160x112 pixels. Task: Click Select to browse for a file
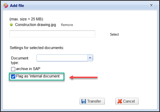(x=114, y=34)
